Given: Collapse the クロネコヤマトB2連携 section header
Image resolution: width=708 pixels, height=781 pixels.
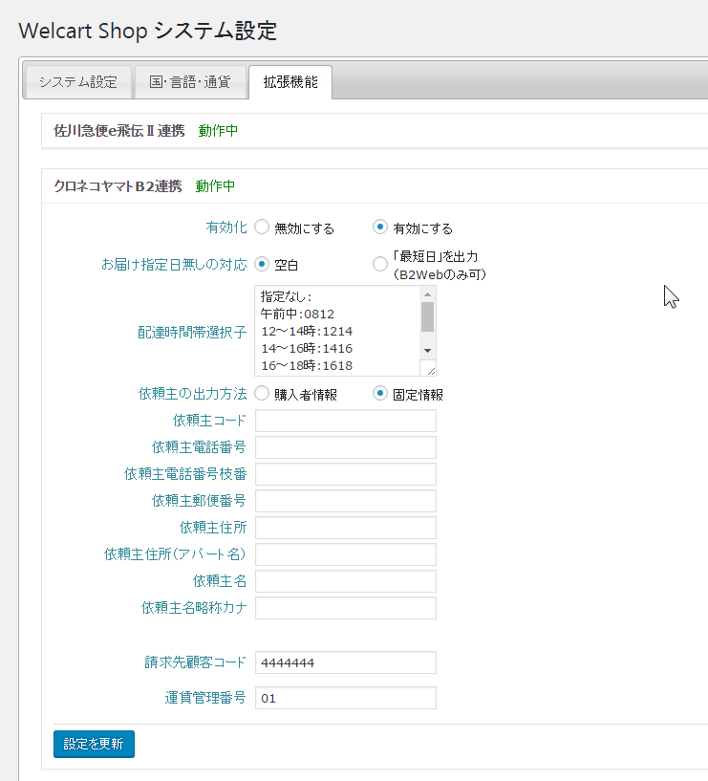Looking at the screenshot, I should click(x=375, y=186).
